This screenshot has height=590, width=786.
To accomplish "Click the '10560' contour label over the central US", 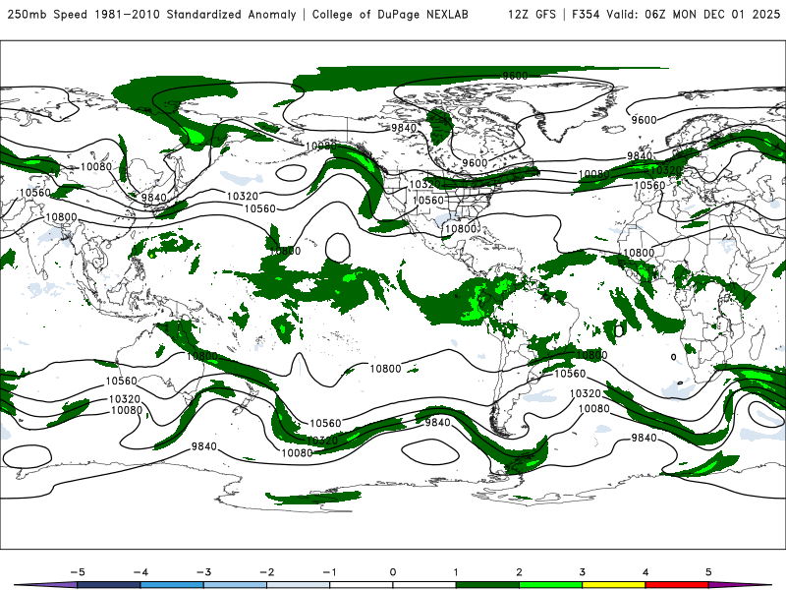I will (x=428, y=201).
